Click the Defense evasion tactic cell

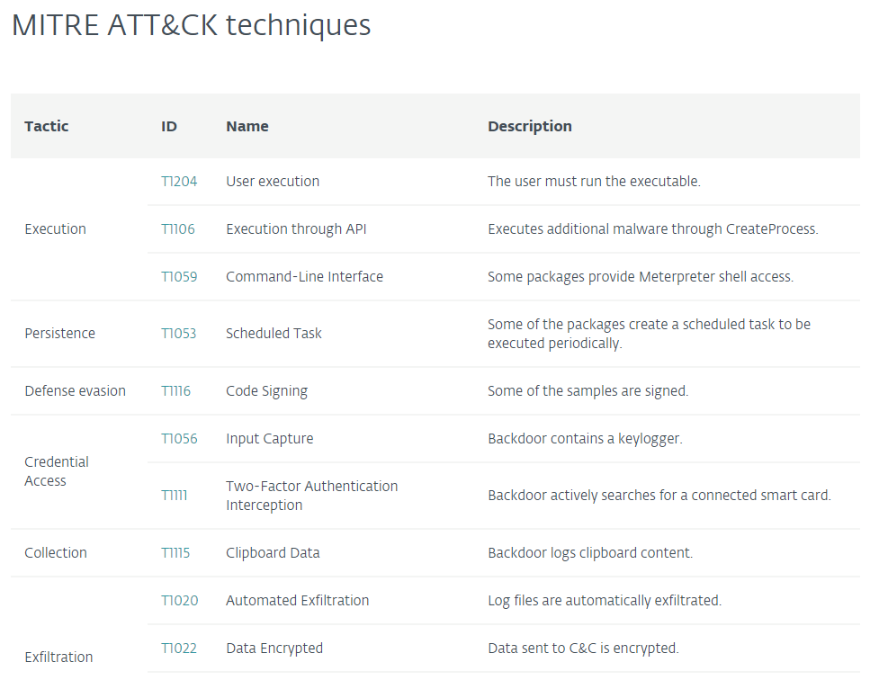click(76, 391)
